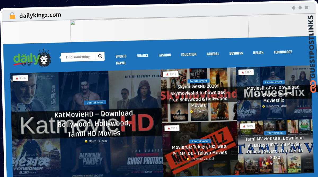The height and width of the screenshot is (177, 318).
Task: Click the Entertainment tag above TamilMV Website
Action: pos(275,133)
